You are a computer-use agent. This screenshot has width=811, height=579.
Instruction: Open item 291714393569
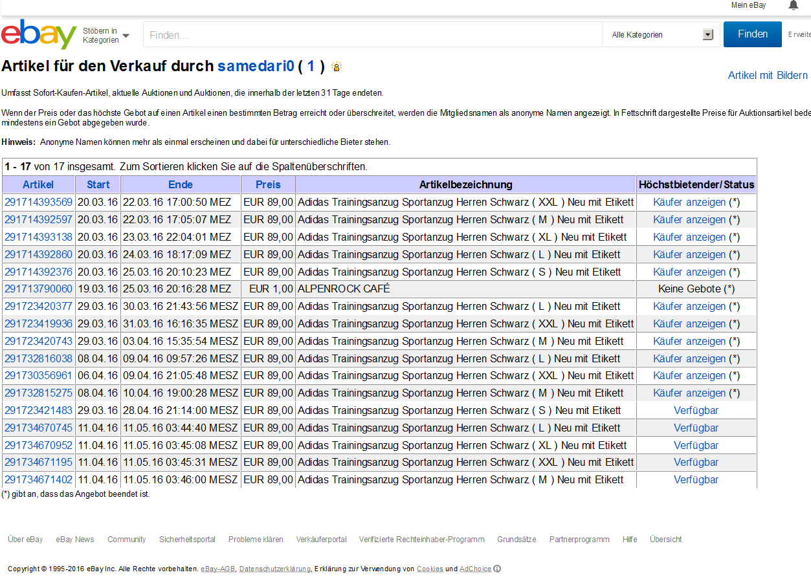39,202
